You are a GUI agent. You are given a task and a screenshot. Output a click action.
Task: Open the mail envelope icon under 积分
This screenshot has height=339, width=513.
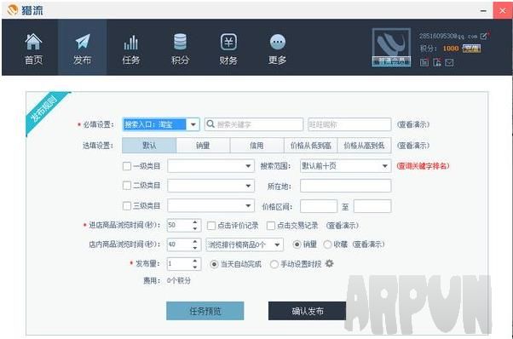coord(450,62)
